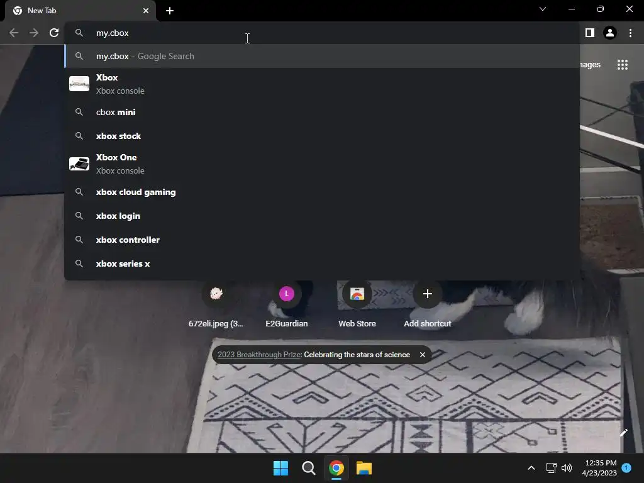The width and height of the screenshot is (644, 483).
Task: Open the notification badge in the taskbar
Action: (x=626, y=468)
